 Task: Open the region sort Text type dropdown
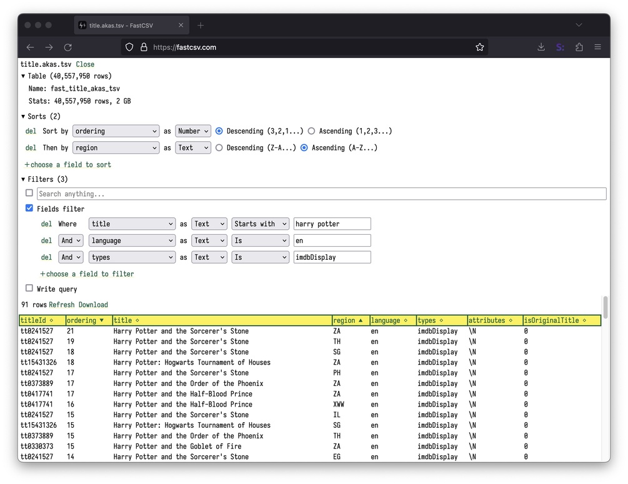click(x=193, y=148)
